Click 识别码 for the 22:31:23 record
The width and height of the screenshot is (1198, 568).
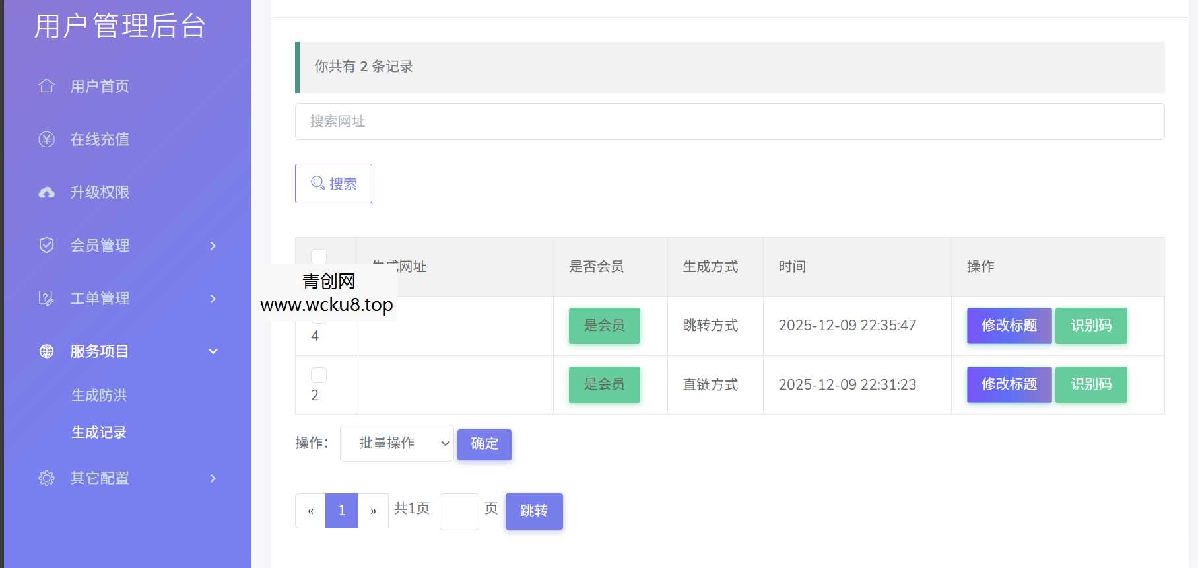tap(1091, 384)
